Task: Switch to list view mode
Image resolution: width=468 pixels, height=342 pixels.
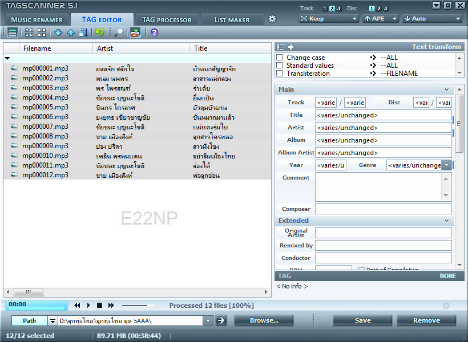Action: 13,32
